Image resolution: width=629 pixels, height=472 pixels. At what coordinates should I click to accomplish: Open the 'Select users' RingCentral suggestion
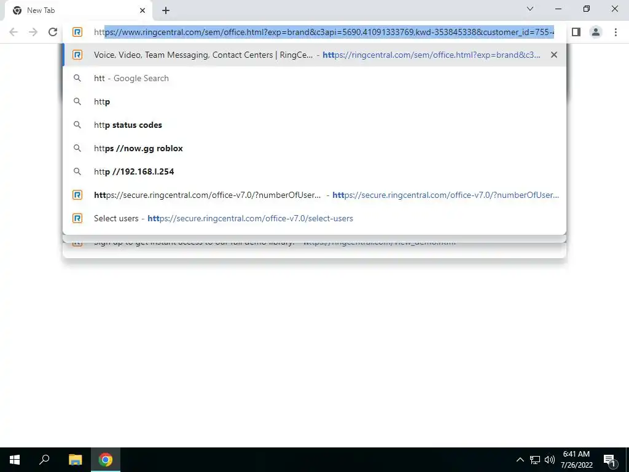point(314,218)
